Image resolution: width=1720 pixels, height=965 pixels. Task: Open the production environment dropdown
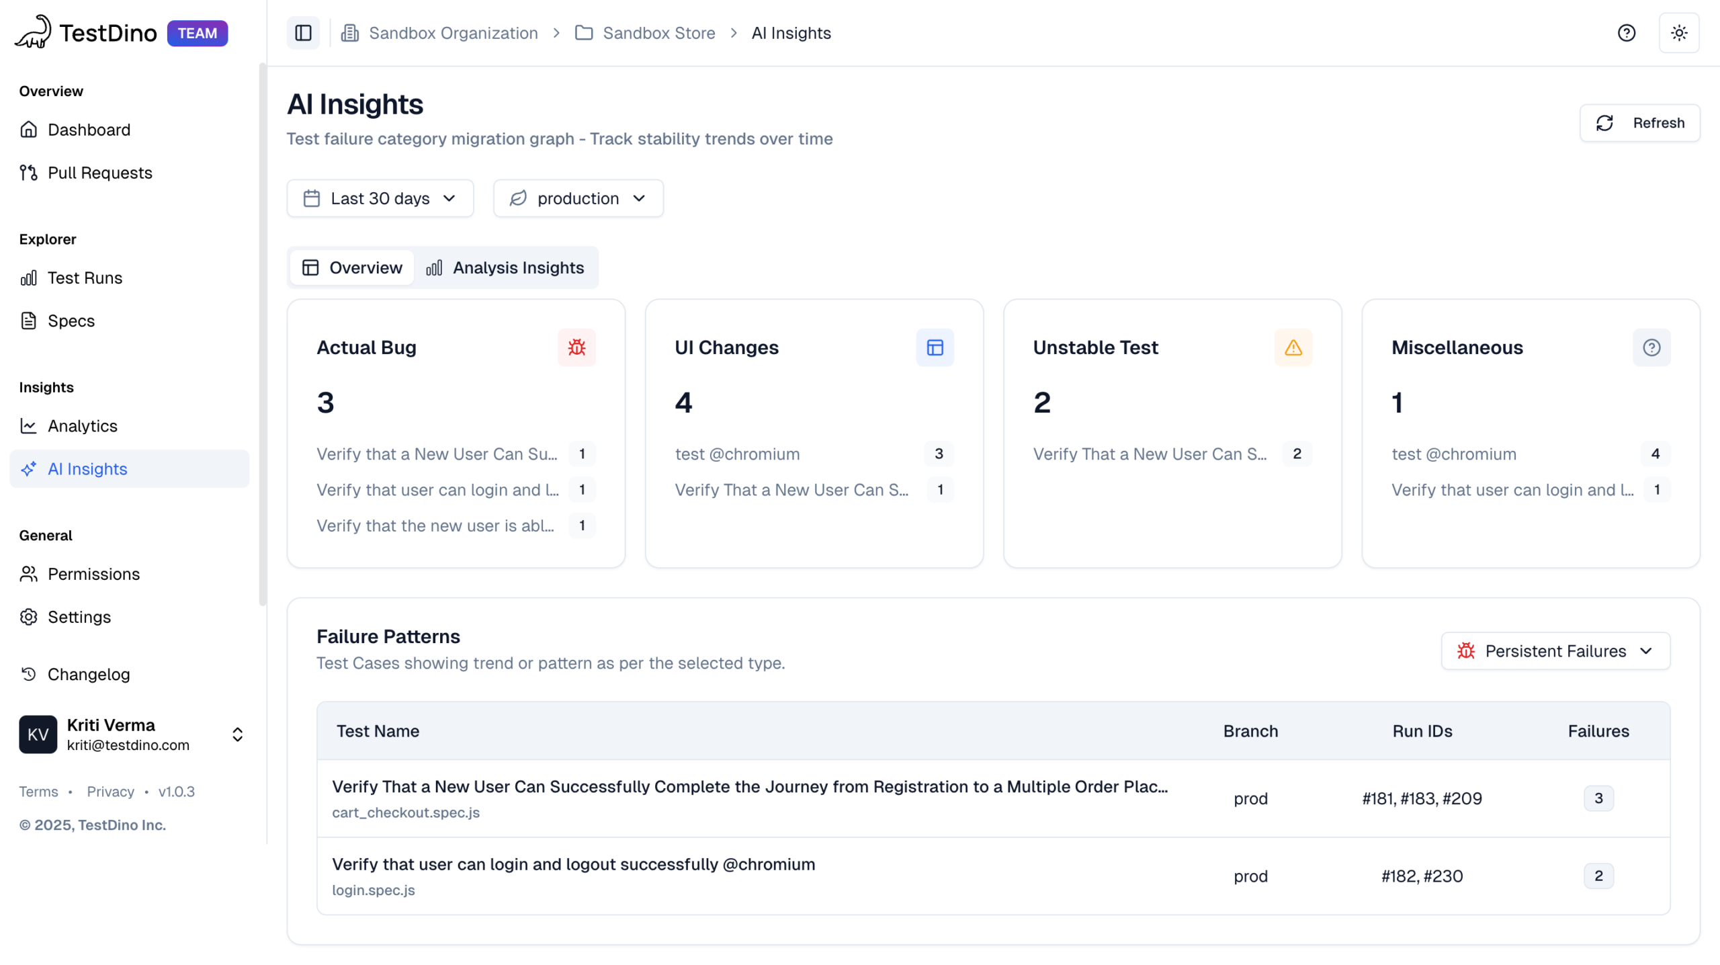[x=578, y=198]
